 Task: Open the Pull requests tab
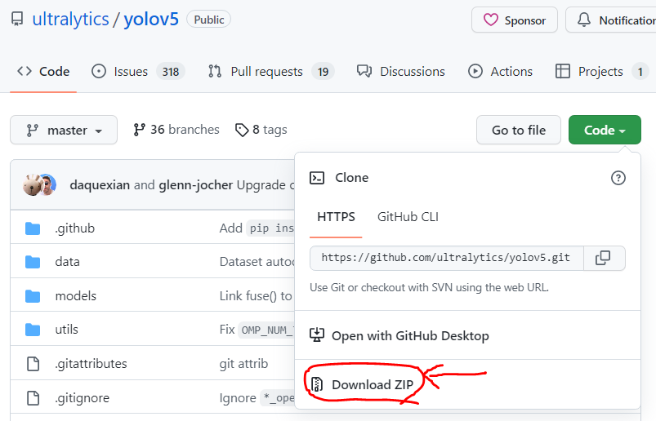click(x=270, y=72)
